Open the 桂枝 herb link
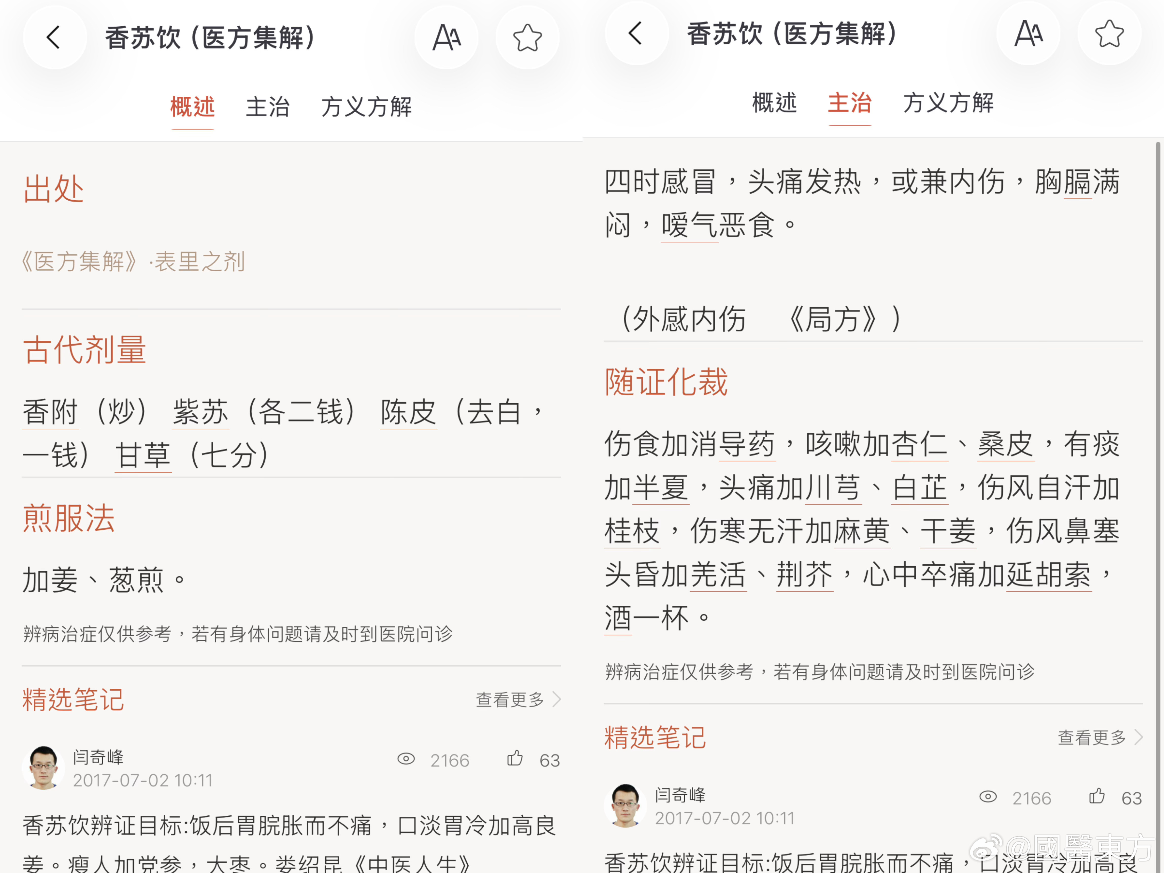The image size is (1164, 873). (x=632, y=531)
